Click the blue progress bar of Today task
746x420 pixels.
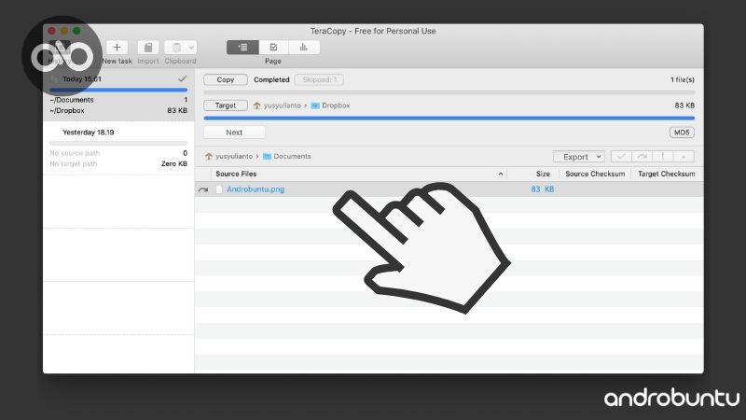tap(118, 90)
